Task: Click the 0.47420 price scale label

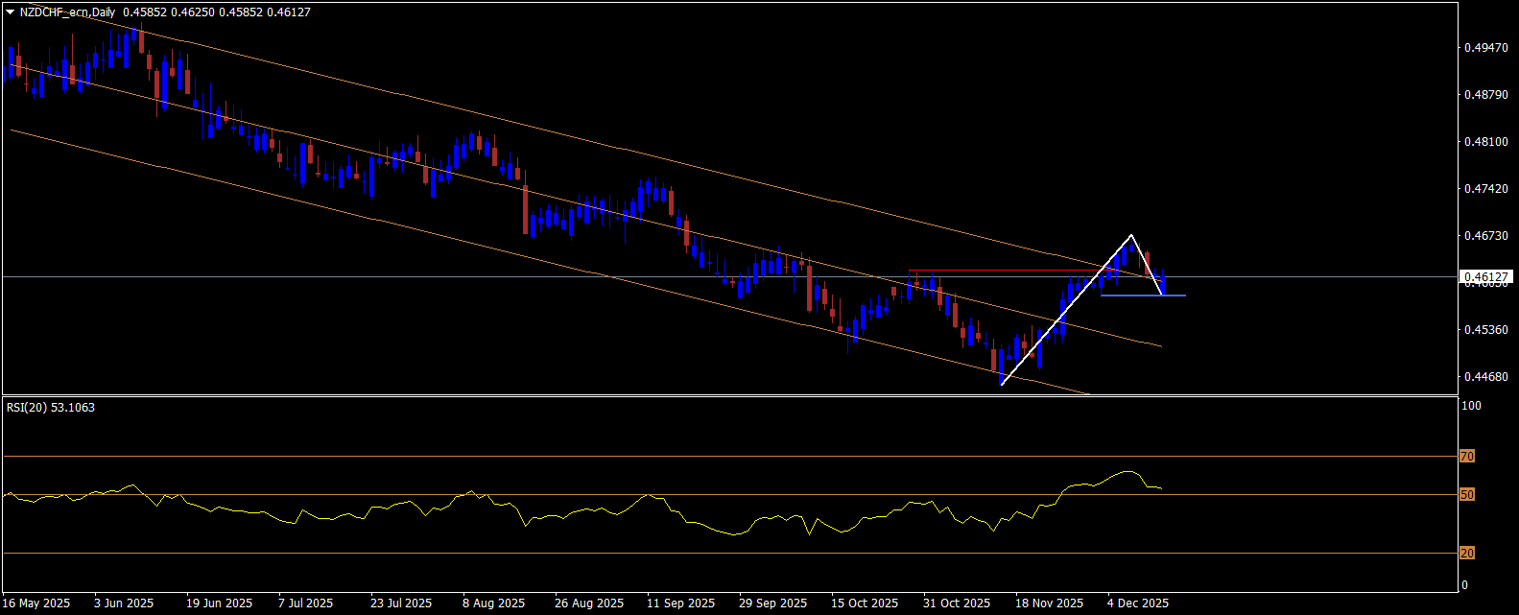Action: [1484, 188]
